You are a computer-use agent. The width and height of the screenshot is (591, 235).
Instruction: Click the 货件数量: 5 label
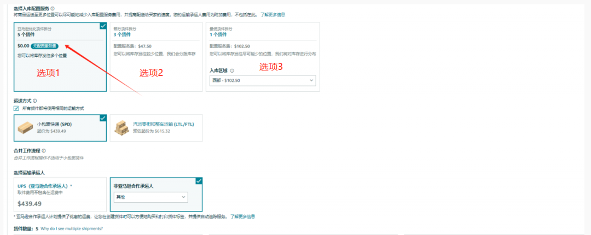26,228
